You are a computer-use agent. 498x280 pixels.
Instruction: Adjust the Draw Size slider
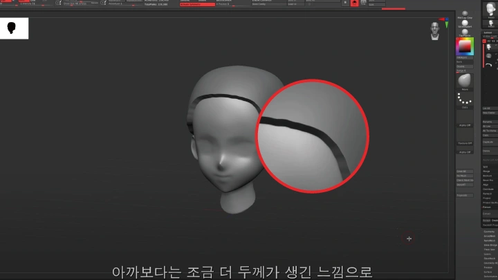[x=81, y=3]
